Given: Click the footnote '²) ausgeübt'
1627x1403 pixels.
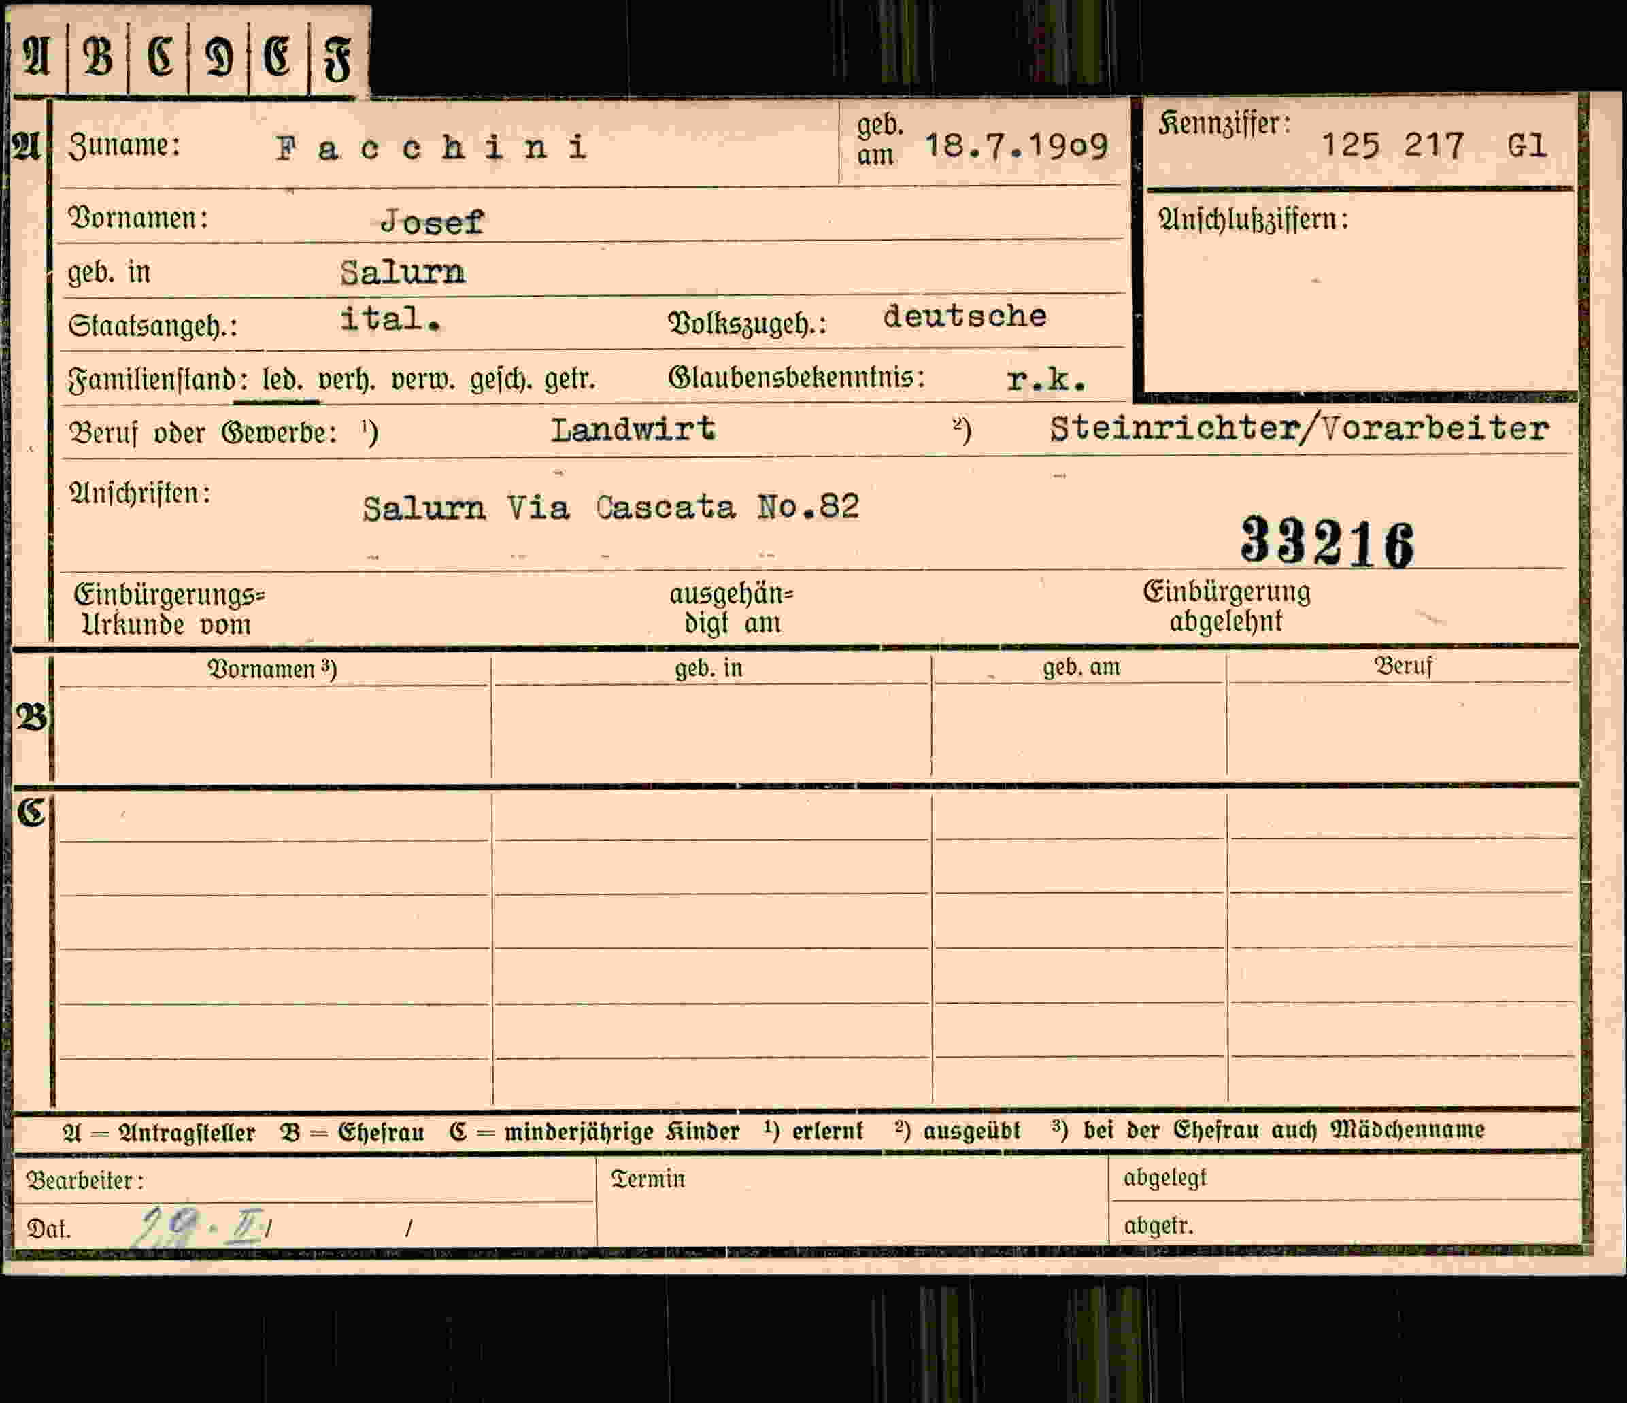Looking at the screenshot, I should 957,1130.
